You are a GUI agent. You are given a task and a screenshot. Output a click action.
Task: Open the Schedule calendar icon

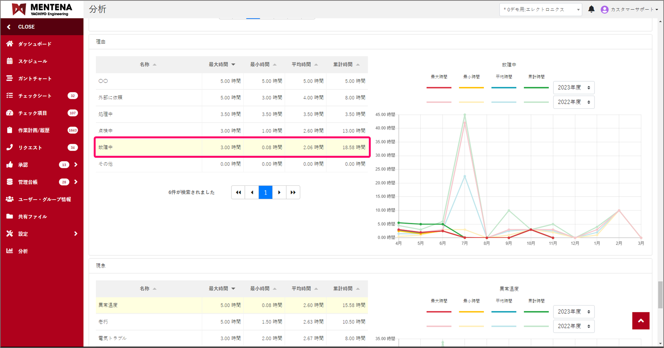(10, 61)
